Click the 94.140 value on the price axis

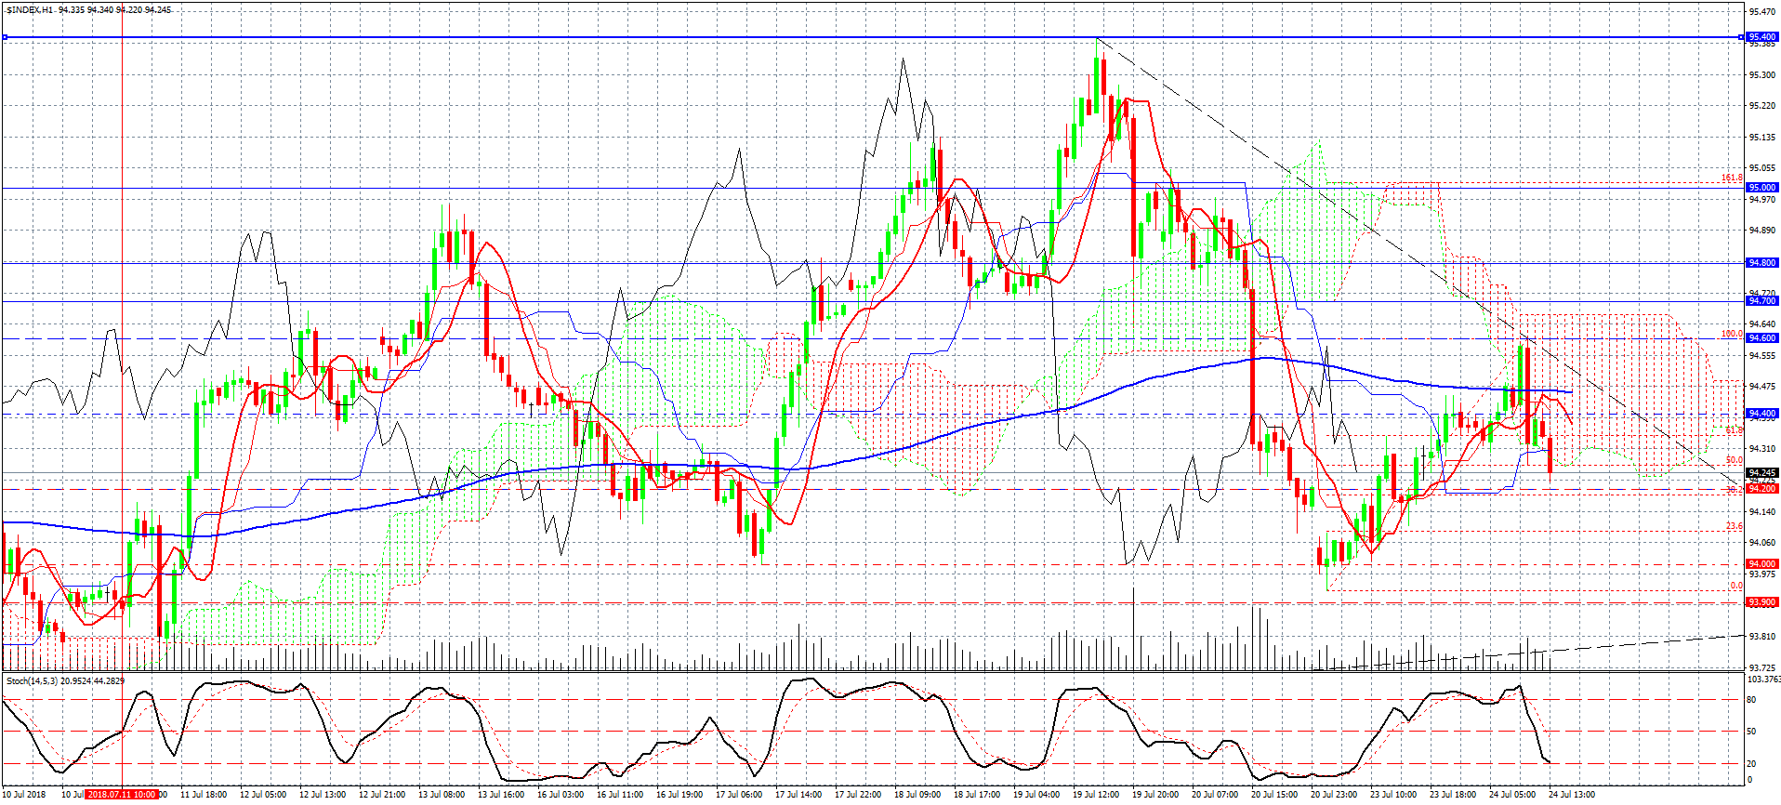tap(1761, 512)
